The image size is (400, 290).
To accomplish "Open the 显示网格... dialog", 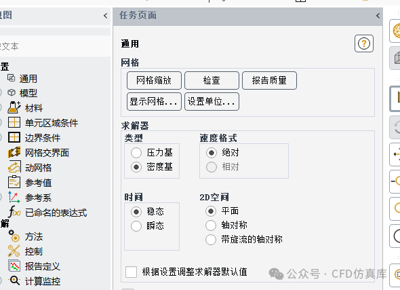I will (154, 102).
